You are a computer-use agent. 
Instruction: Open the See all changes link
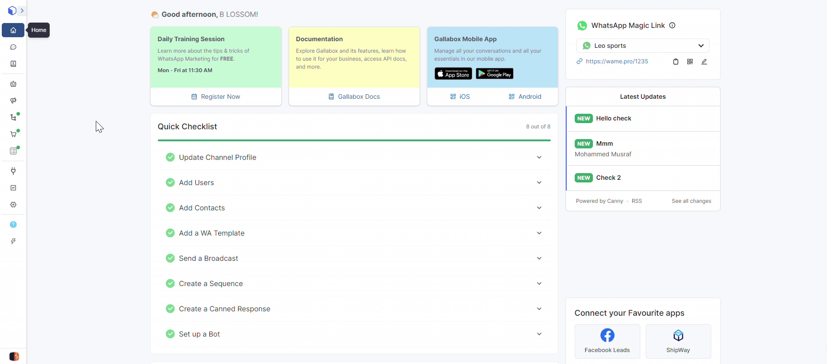pyautogui.click(x=691, y=201)
